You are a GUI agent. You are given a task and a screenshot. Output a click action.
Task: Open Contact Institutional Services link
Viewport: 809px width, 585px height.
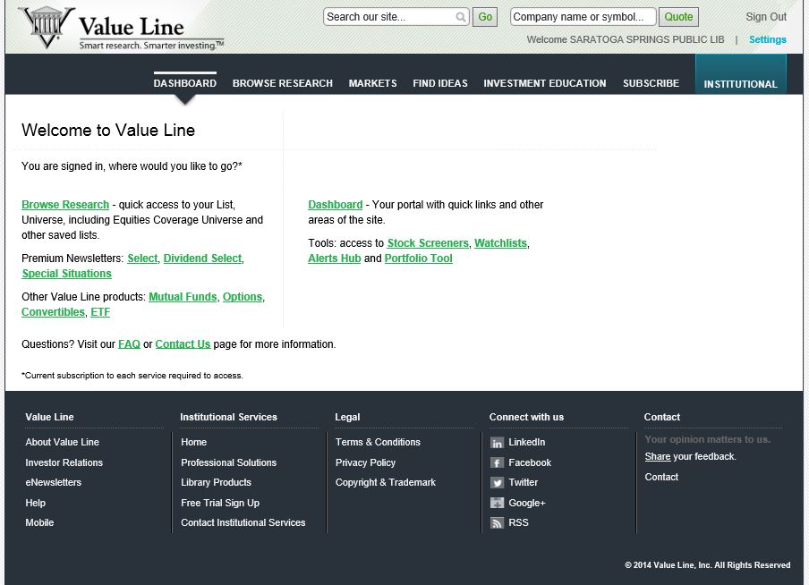(243, 522)
